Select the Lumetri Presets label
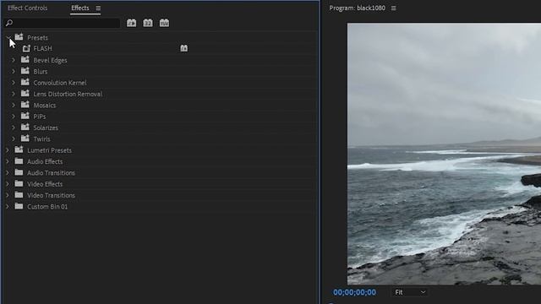This screenshot has height=304, width=541. click(49, 150)
